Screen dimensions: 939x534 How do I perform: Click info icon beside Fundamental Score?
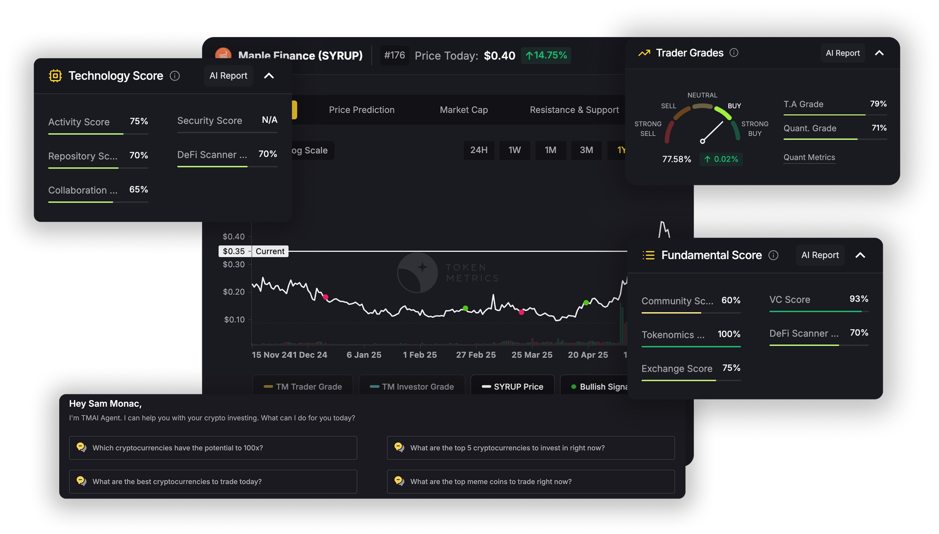coord(773,255)
